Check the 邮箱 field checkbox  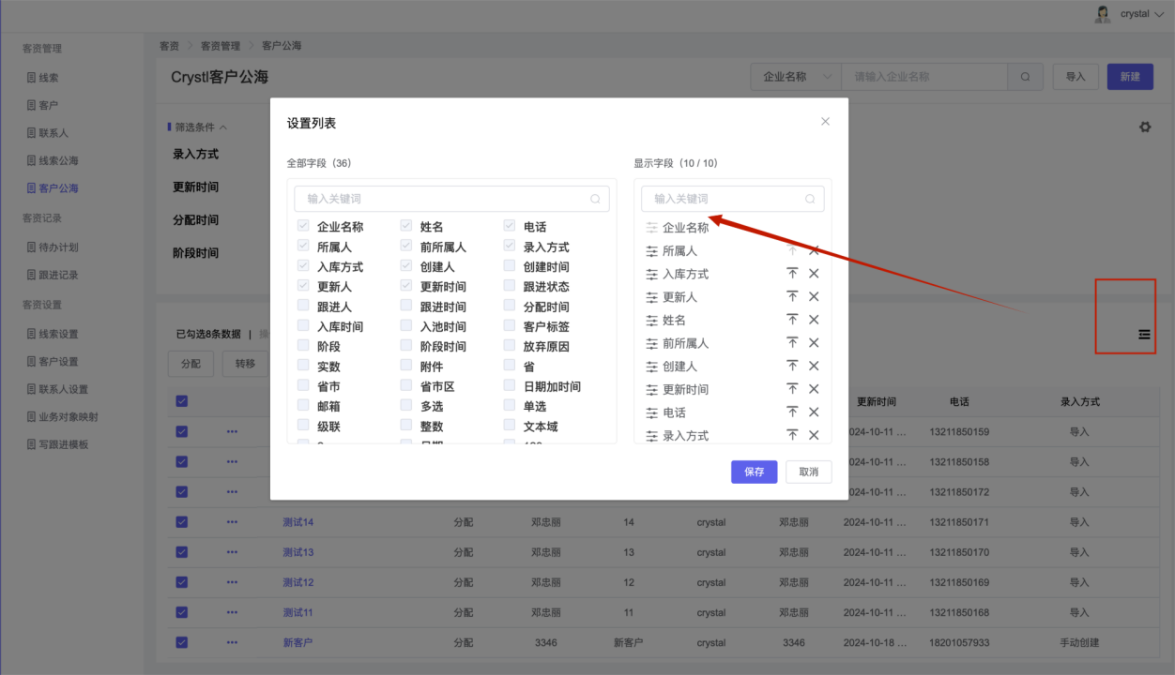coord(303,406)
